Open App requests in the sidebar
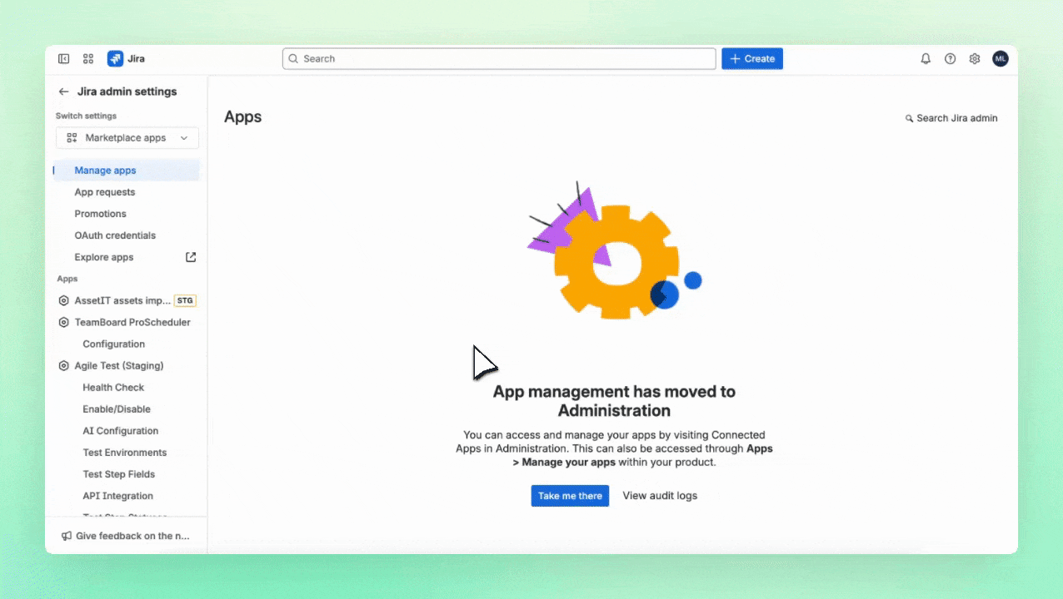This screenshot has width=1063, height=599. tap(104, 192)
